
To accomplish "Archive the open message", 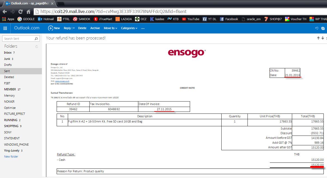I will (95, 28).
